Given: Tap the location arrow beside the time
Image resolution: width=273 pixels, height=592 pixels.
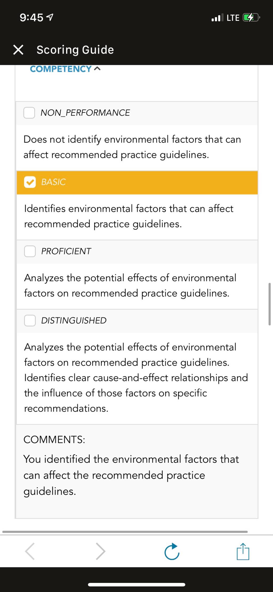Looking at the screenshot, I should 50,18.
